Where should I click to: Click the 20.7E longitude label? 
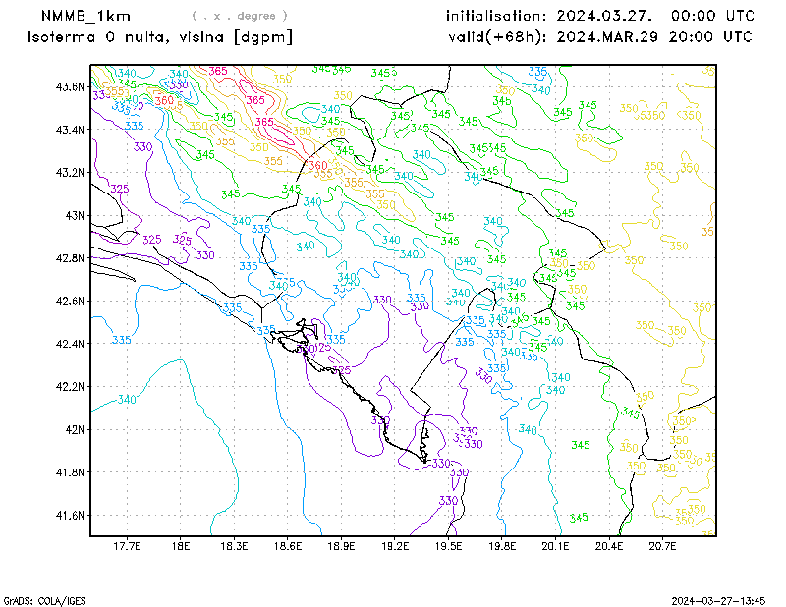662,546
